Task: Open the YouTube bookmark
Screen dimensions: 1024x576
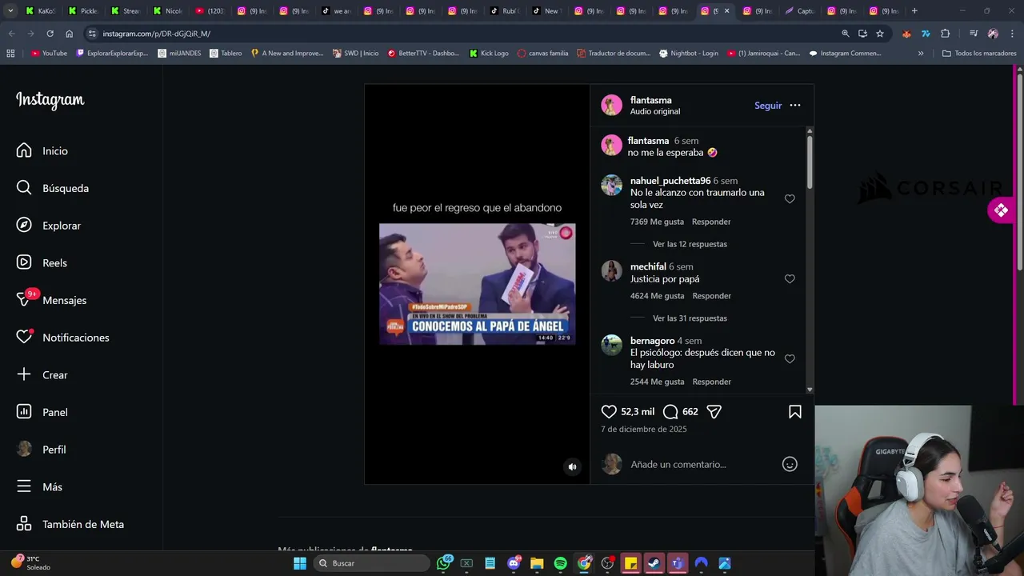Action: 49,54
